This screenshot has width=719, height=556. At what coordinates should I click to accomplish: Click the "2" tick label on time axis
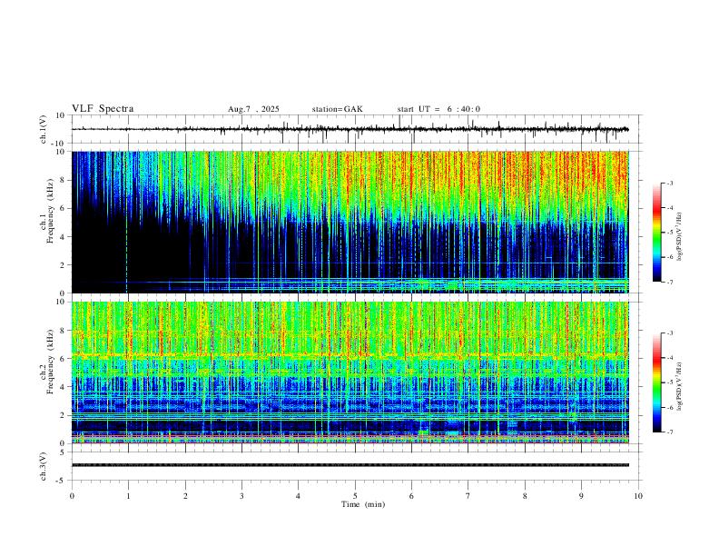(185, 496)
